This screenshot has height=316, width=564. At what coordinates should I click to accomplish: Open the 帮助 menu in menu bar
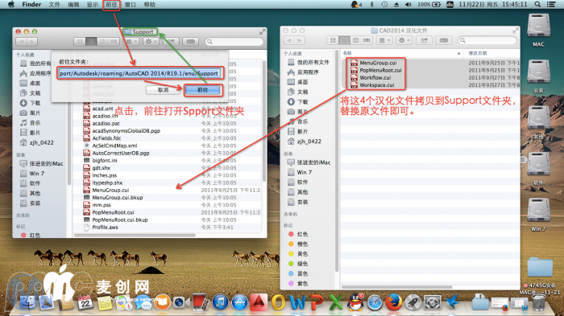tap(149, 4)
